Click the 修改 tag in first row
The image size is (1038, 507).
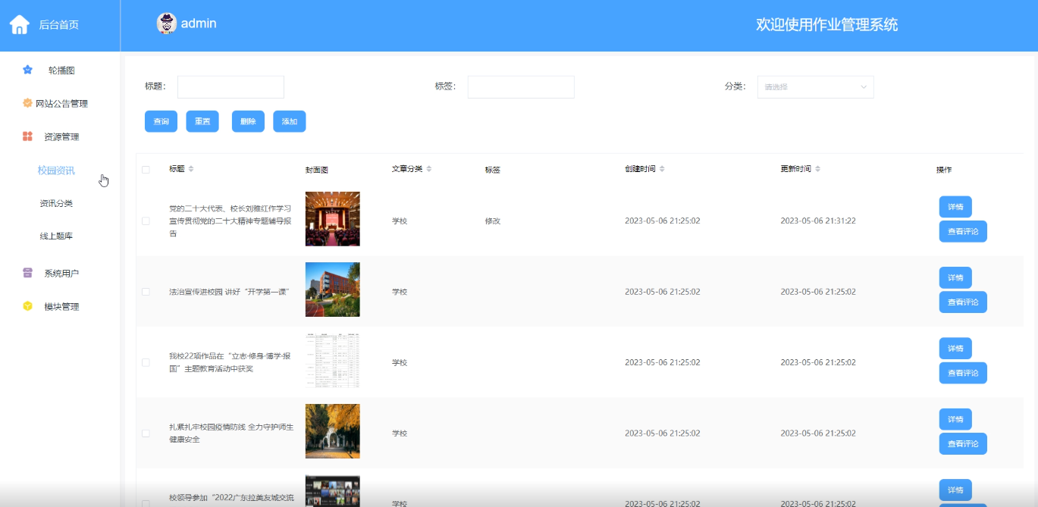(493, 221)
